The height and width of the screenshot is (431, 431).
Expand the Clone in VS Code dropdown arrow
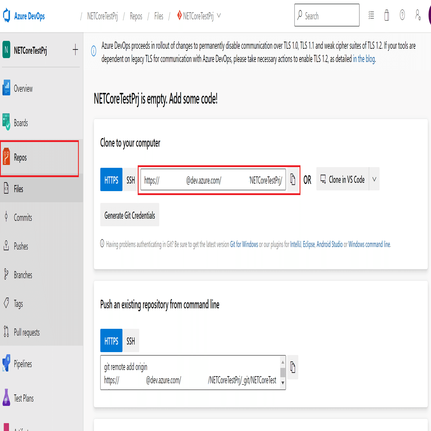374,179
